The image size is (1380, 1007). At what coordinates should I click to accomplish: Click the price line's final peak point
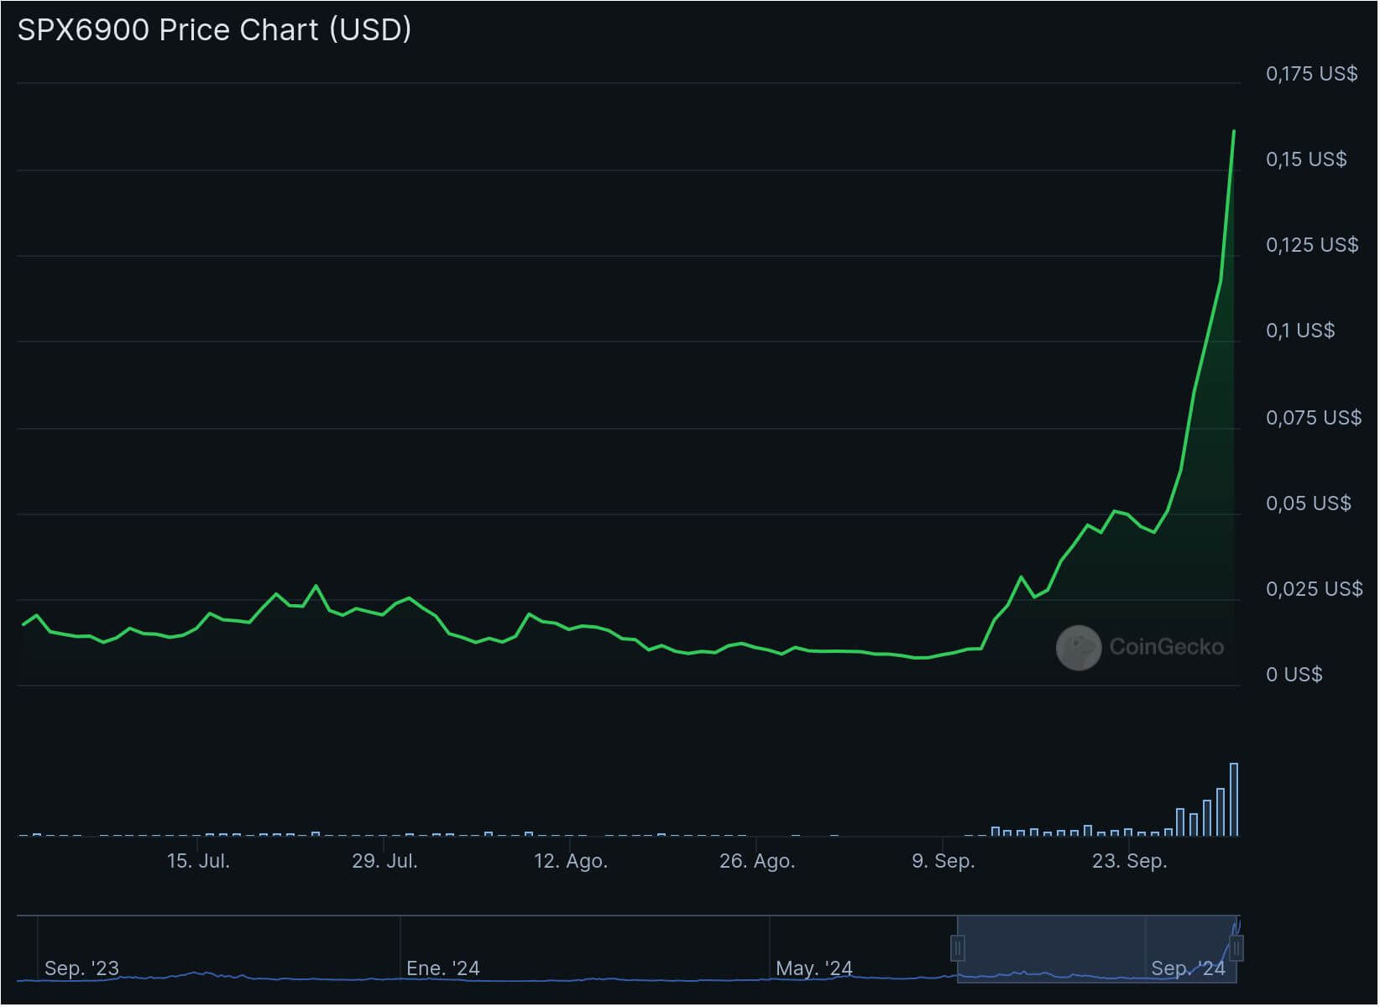1234,132
